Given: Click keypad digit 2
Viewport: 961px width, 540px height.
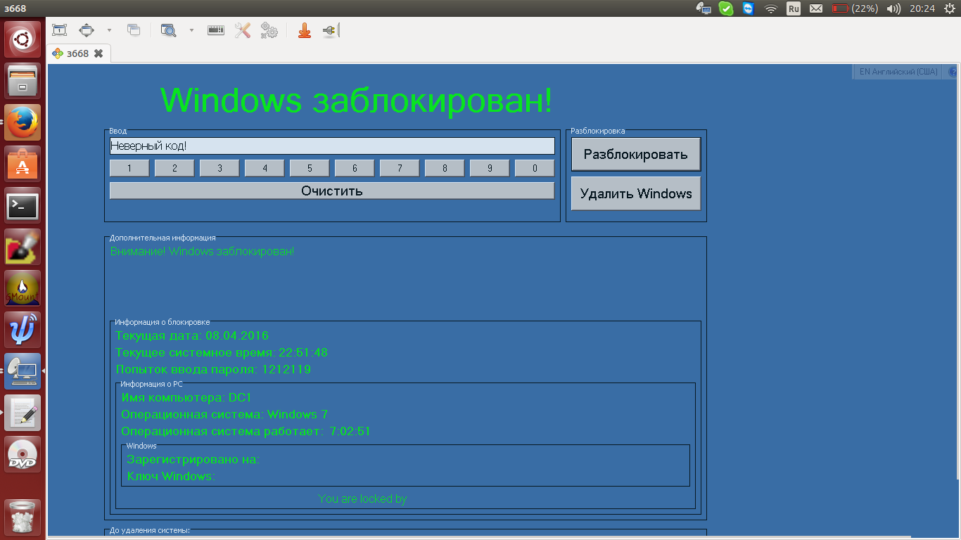Looking at the screenshot, I should (x=174, y=168).
